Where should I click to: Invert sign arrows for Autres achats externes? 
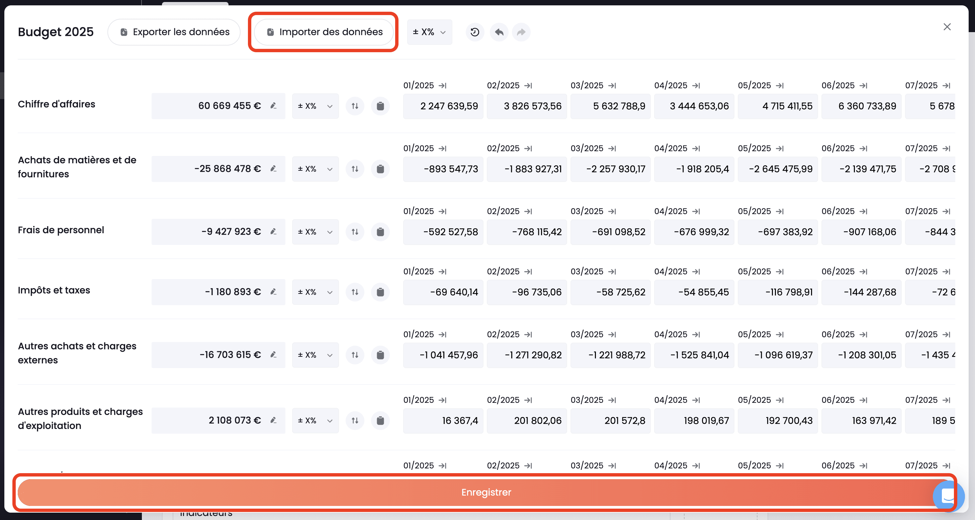point(355,355)
